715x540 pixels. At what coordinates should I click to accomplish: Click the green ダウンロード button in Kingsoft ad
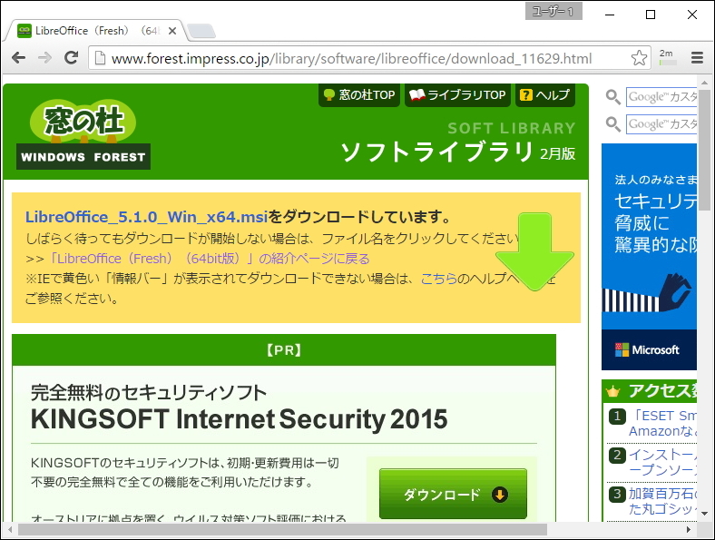(453, 494)
